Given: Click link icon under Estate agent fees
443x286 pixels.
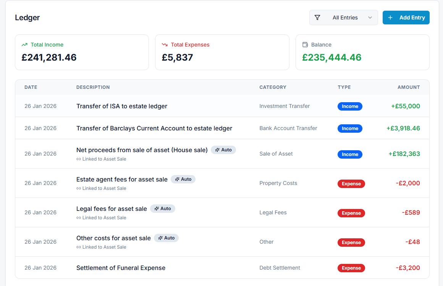Looking at the screenshot, I should click(79, 188).
